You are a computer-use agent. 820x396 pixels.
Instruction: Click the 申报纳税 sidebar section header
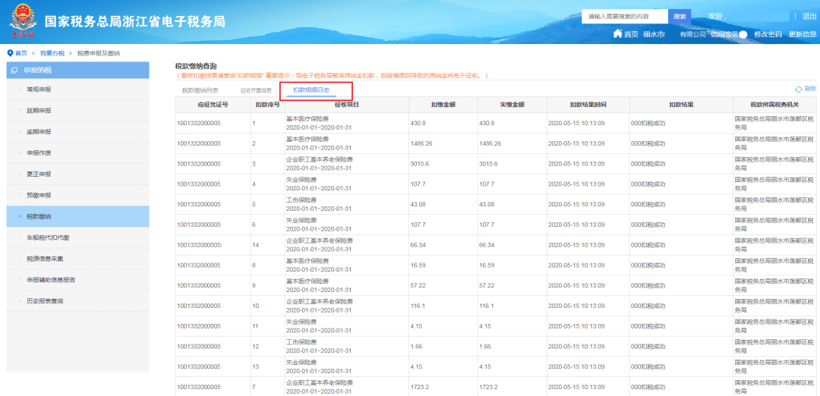[x=78, y=71]
